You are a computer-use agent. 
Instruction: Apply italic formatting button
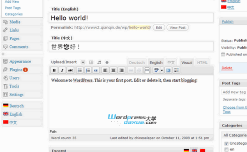[62, 70]
